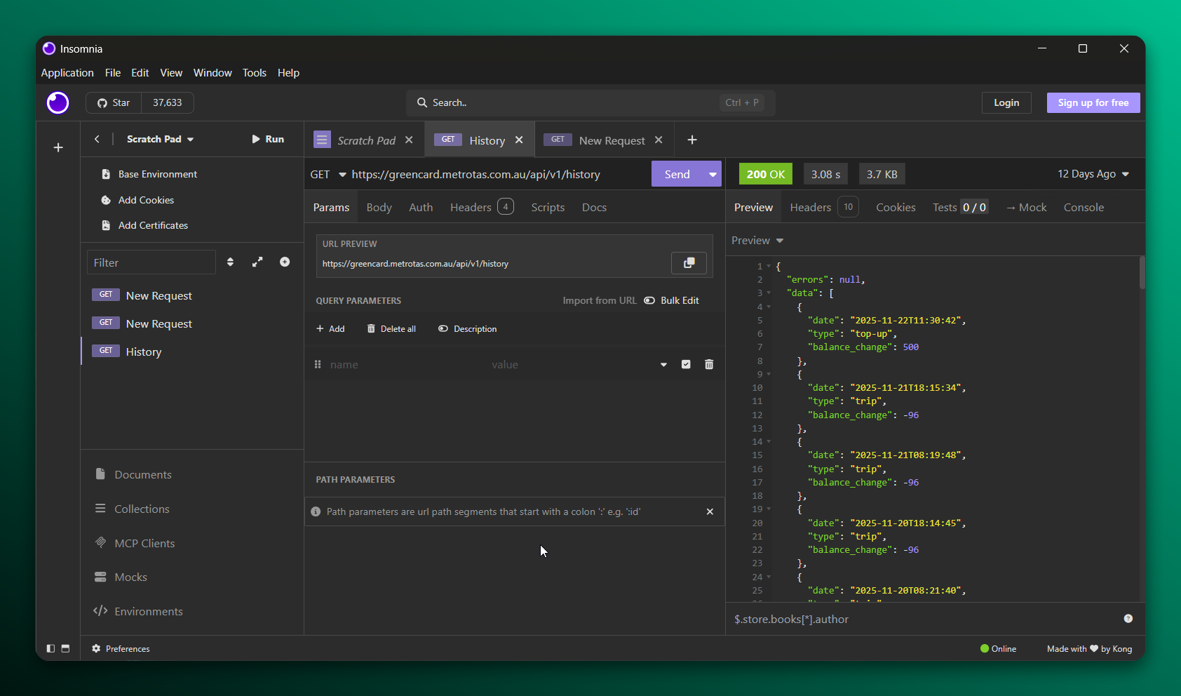
Task: Click the sort order icon beside Filter
Action: (x=230, y=262)
